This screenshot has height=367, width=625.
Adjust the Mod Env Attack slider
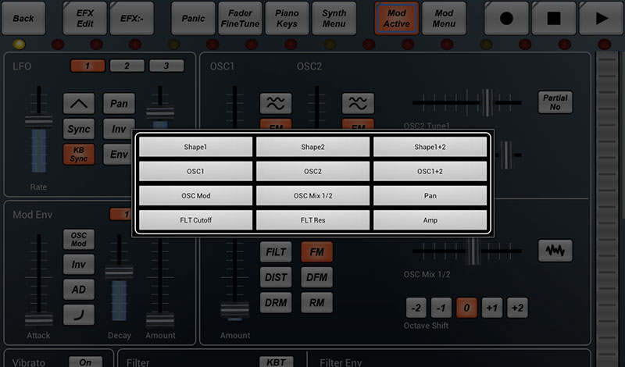point(38,319)
